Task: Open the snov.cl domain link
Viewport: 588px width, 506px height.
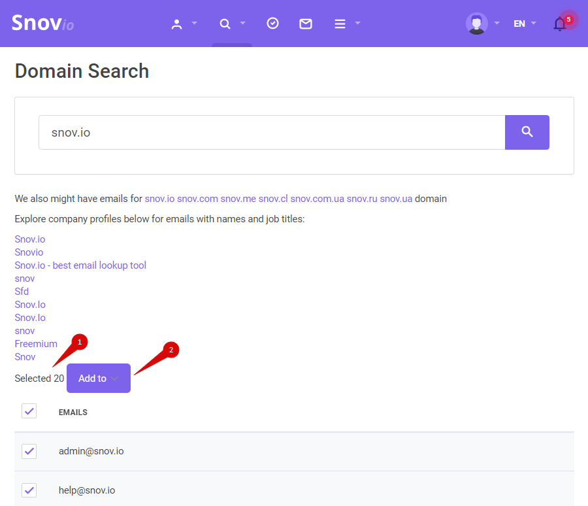Action: [x=273, y=199]
